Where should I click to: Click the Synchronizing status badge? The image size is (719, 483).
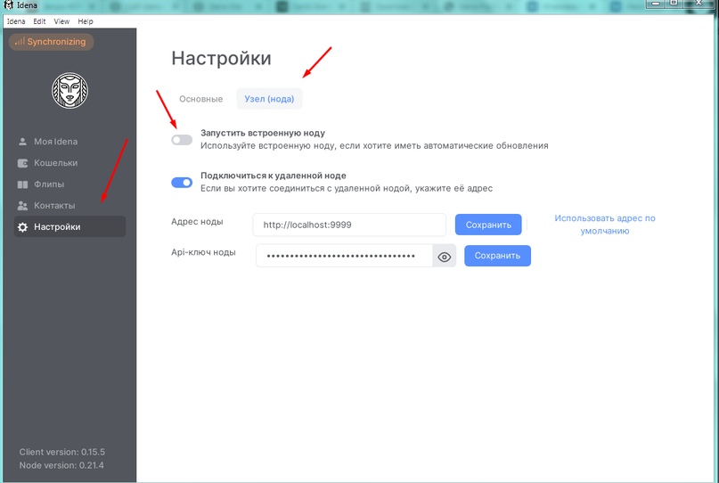(x=52, y=42)
